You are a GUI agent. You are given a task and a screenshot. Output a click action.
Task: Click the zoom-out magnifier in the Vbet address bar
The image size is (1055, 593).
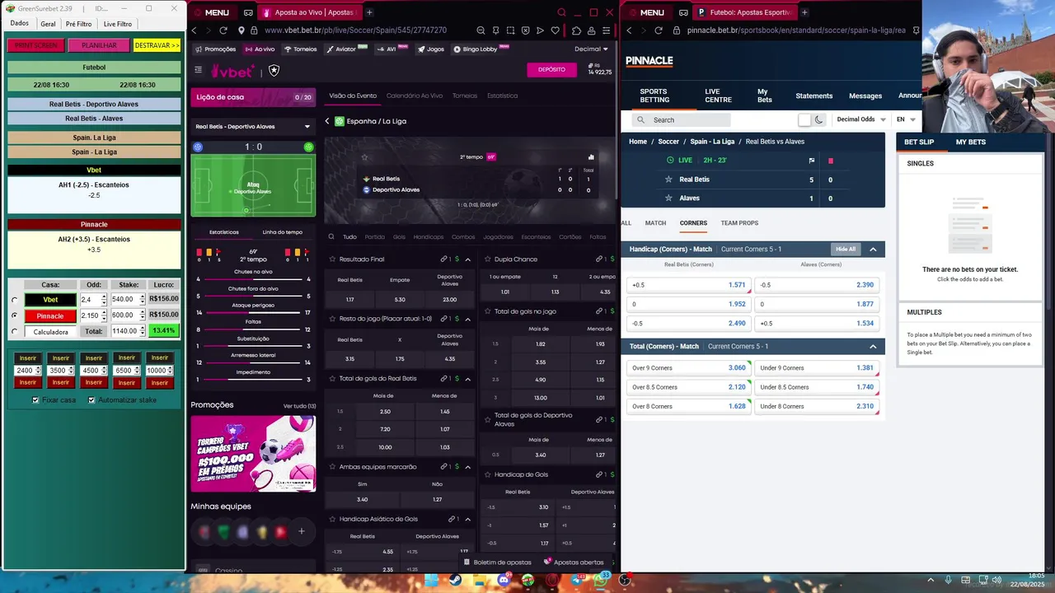481,30
